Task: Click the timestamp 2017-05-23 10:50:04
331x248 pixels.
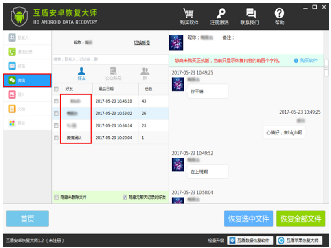Action: 192,193
